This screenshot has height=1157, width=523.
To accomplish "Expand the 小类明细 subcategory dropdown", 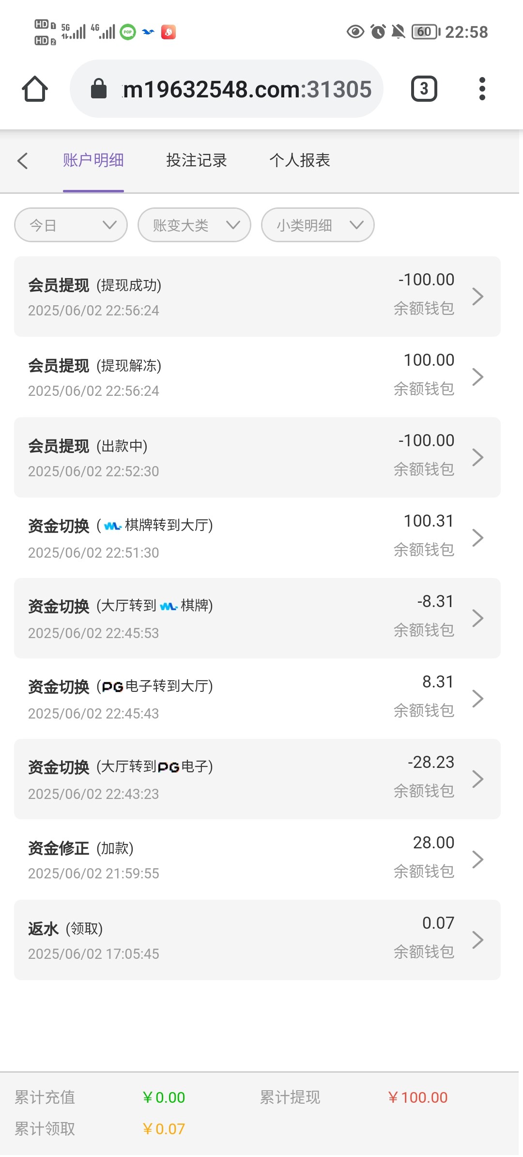I will 318,225.
